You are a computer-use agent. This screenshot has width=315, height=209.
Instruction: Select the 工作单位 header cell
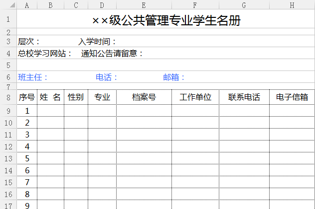(x=195, y=97)
